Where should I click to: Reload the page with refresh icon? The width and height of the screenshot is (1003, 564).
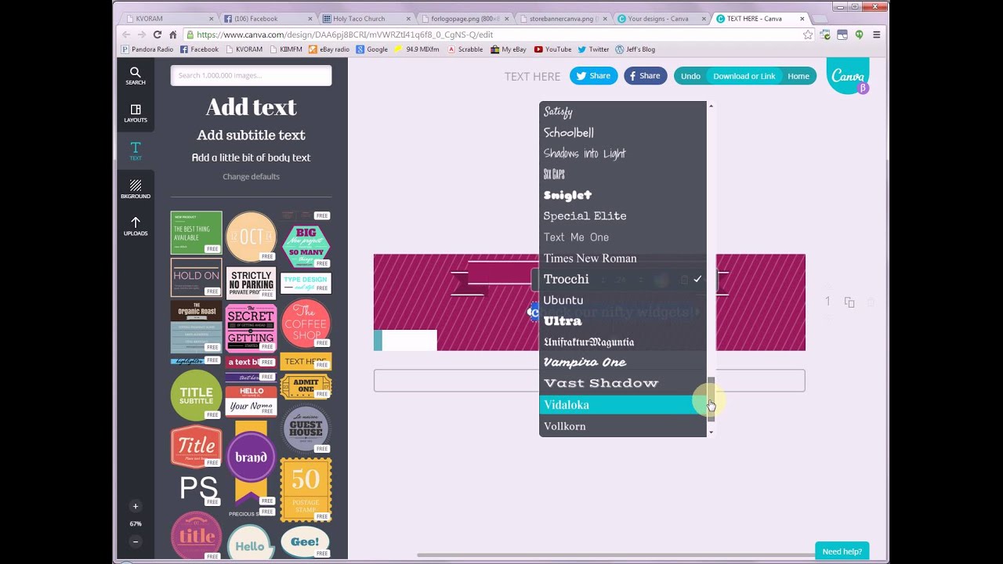[158, 34]
